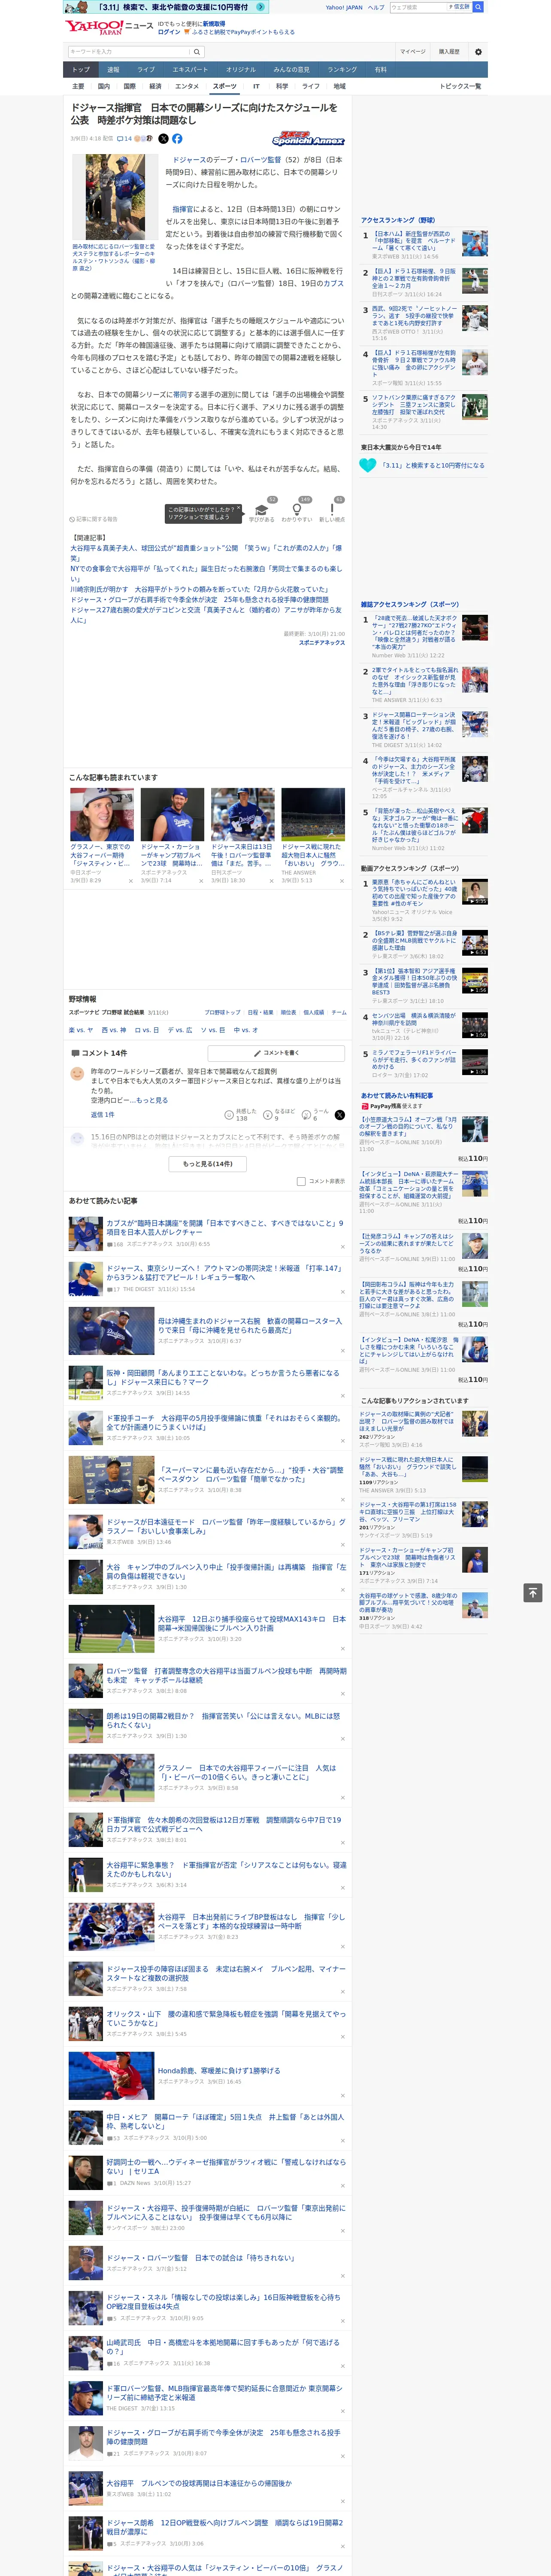
Task: Click the 有料 navigation tab
Action: [x=380, y=70]
